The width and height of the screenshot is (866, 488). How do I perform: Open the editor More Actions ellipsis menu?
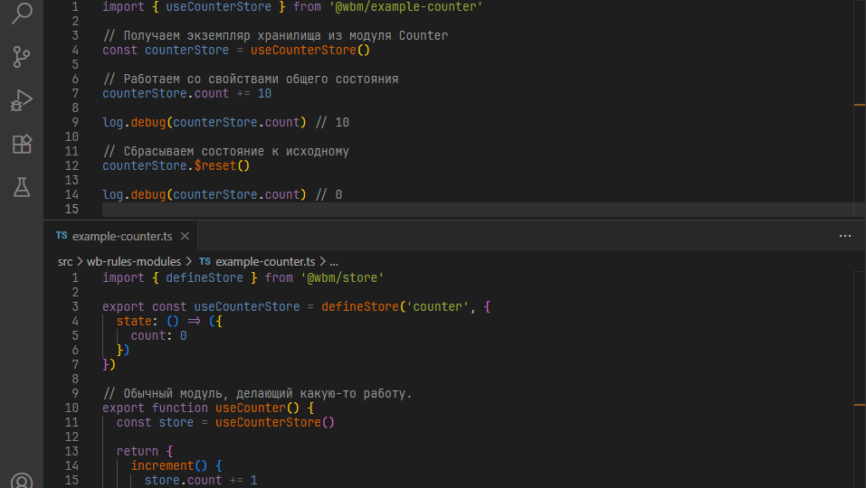click(845, 236)
